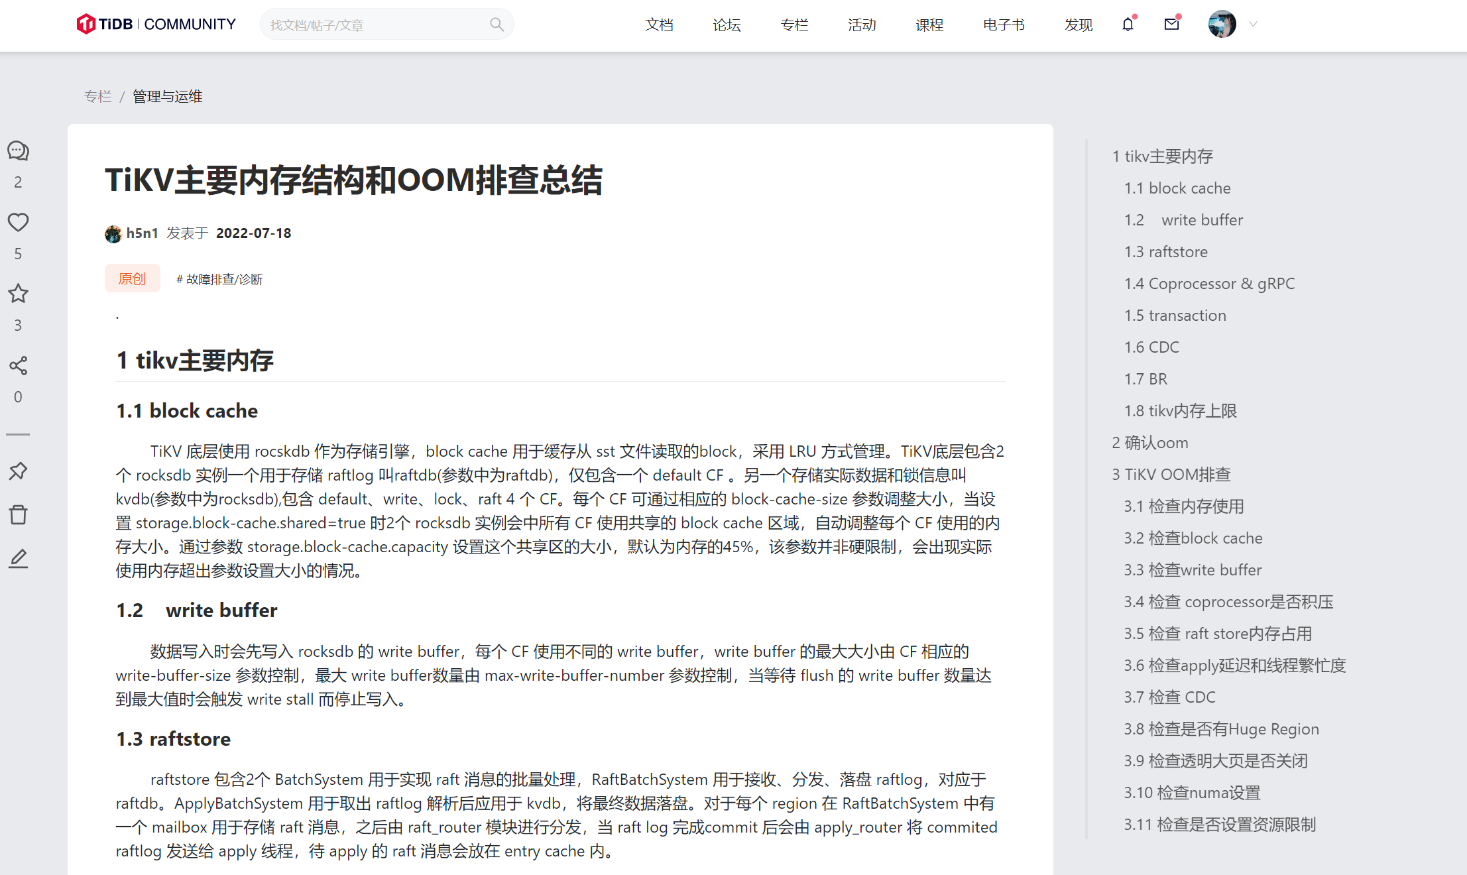
Task: Favorite the article with star icon
Action: (18, 294)
